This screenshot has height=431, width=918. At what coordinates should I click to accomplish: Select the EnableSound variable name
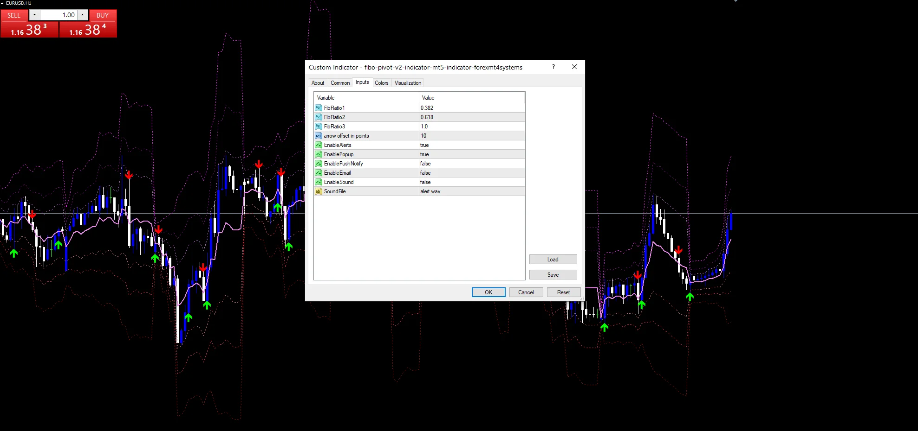pos(339,182)
